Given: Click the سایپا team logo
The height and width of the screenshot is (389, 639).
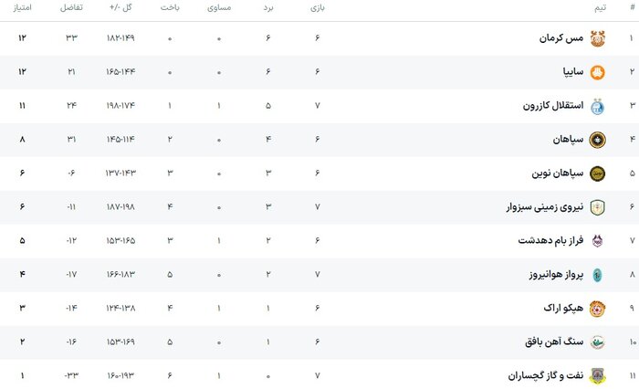Looking at the screenshot, I should tap(597, 72).
